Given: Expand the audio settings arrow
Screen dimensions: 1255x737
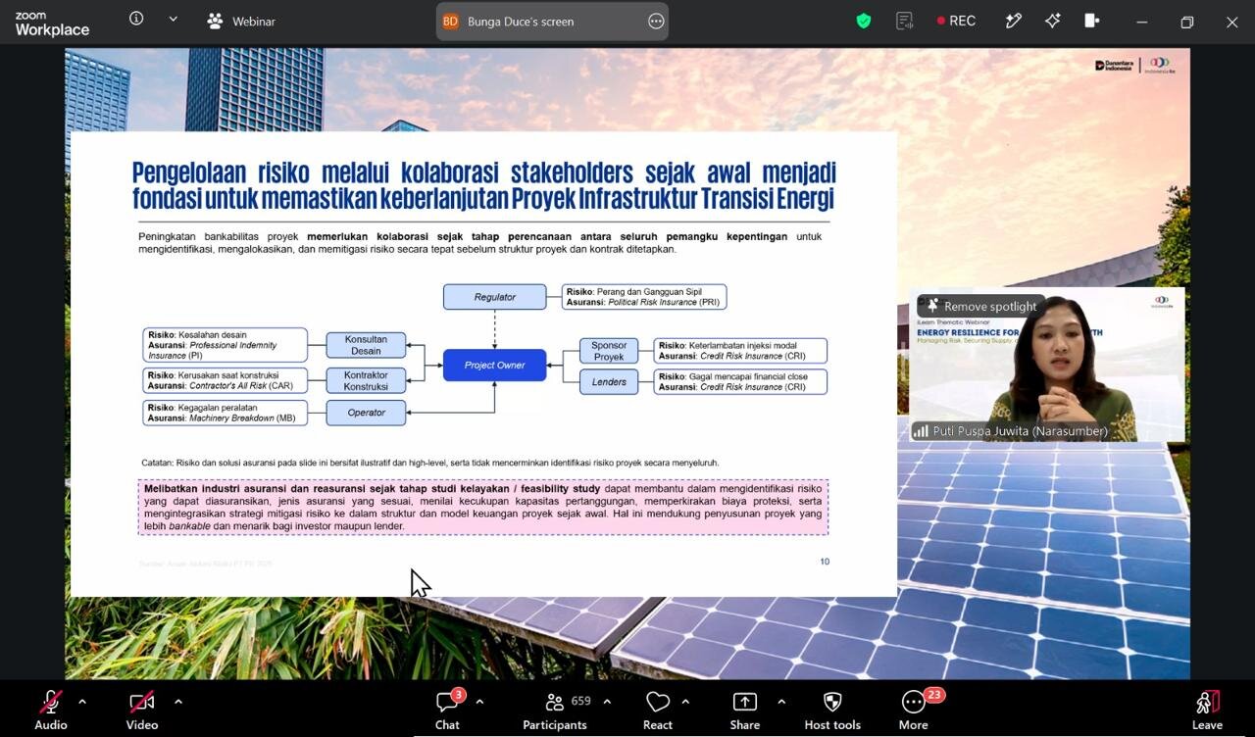Looking at the screenshot, I should click(82, 702).
